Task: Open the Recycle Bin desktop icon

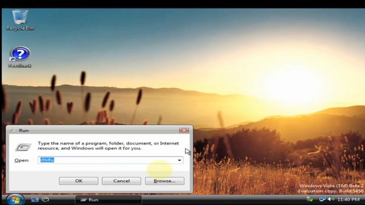Action: click(x=20, y=20)
